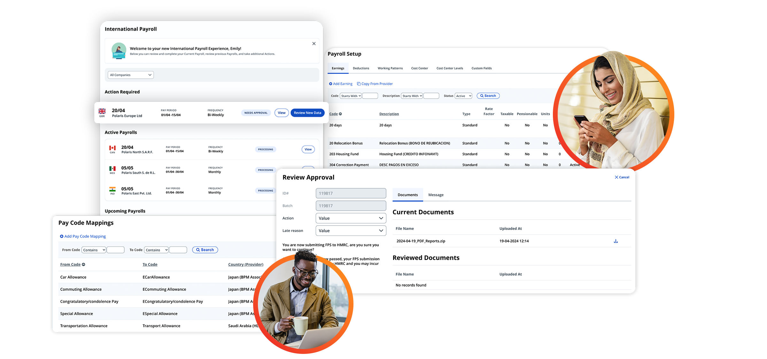The width and height of the screenshot is (767, 359).
Task: Click the 'Commuting Allowance' from code row
Action: [x=81, y=289]
